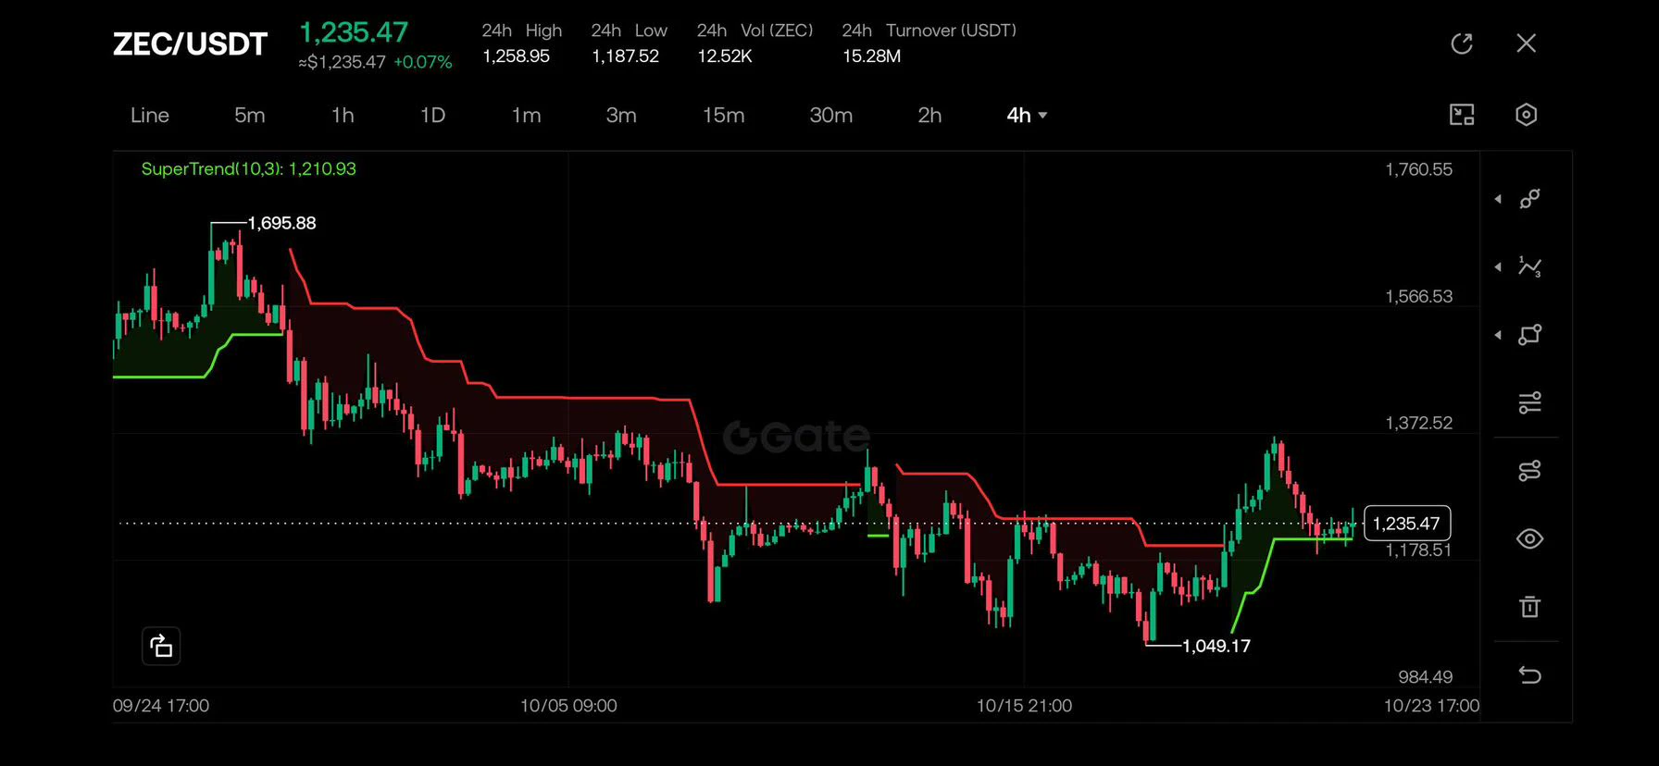Select the shape drawing tool

[x=1530, y=335]
